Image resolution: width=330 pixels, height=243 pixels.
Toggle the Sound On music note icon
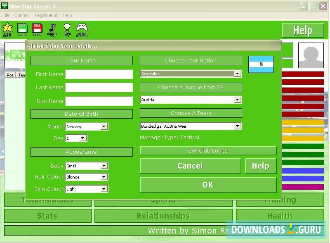point(52,30)
